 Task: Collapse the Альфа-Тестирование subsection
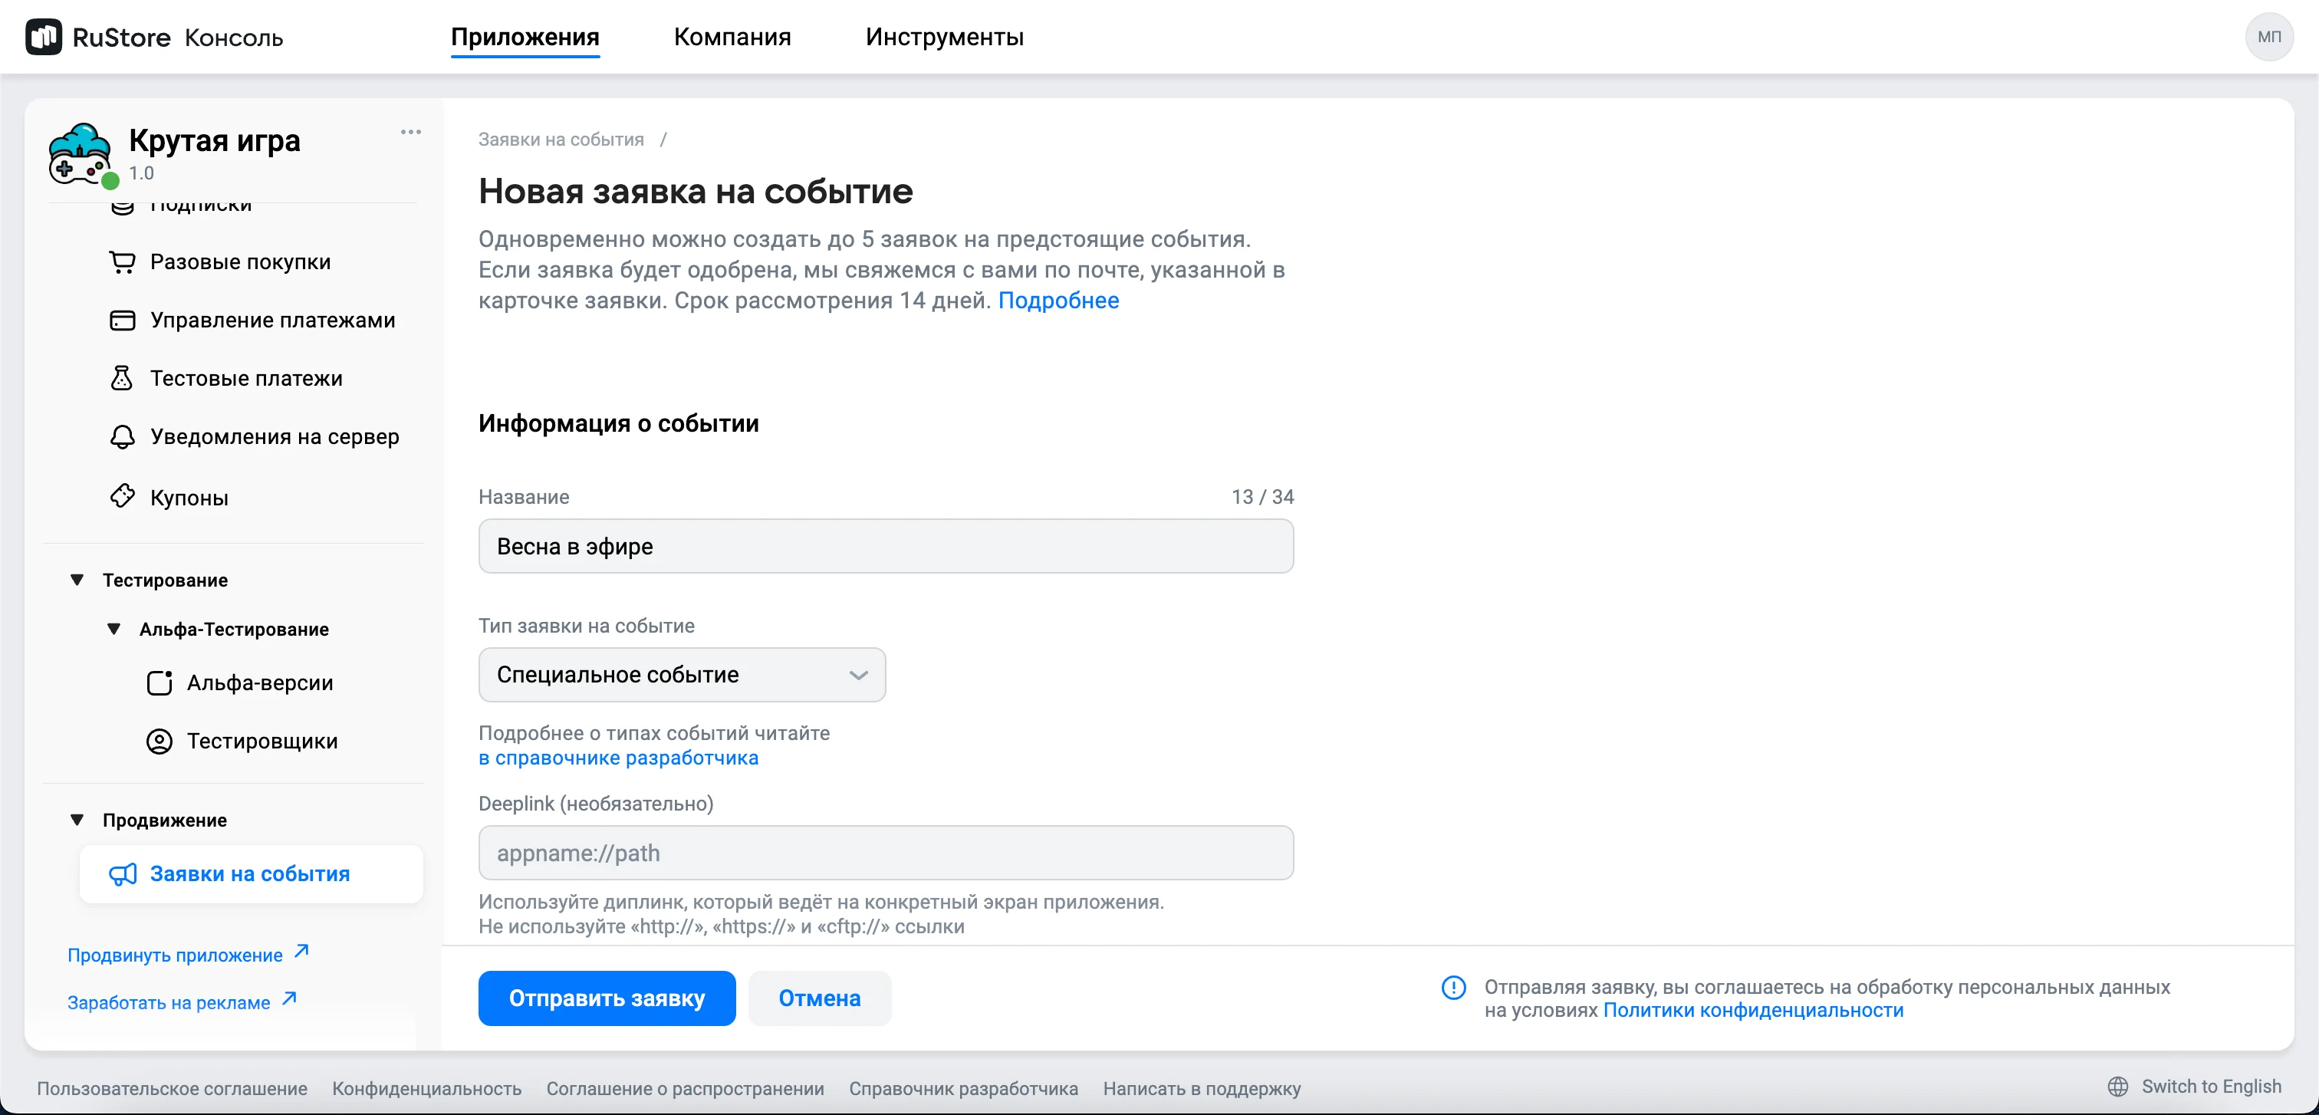pos(114,629)
